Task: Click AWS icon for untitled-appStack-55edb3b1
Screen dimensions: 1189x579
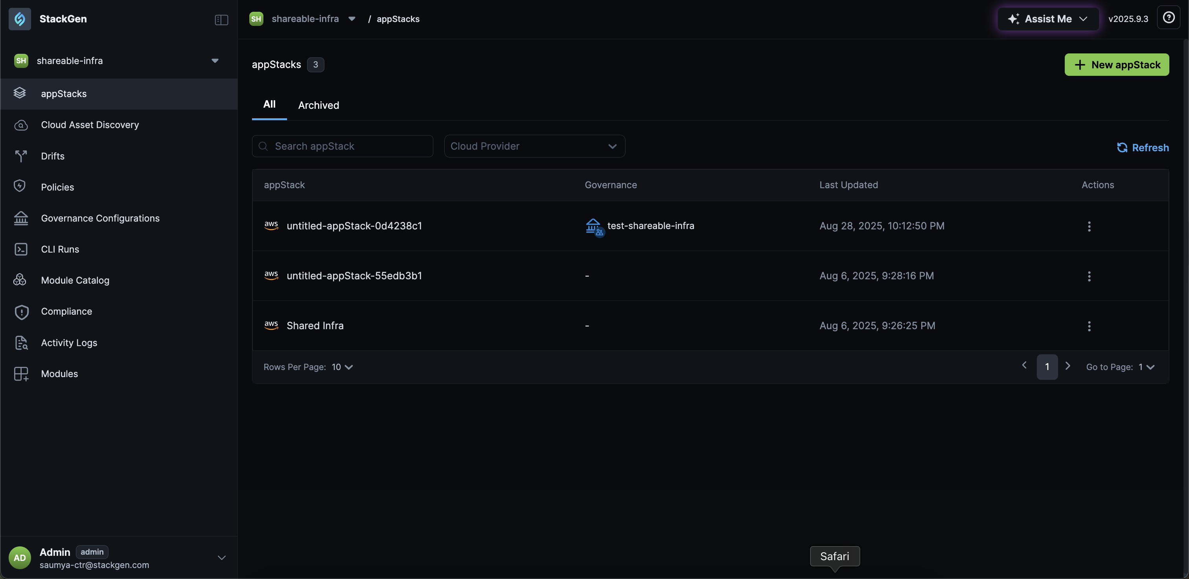Action: pos(271,275)
